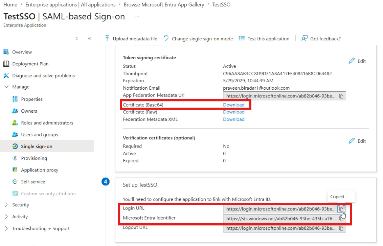383x246 pixels.
Task: Expand Troubleshooting + Support section
Action: [x=6, y=228]
